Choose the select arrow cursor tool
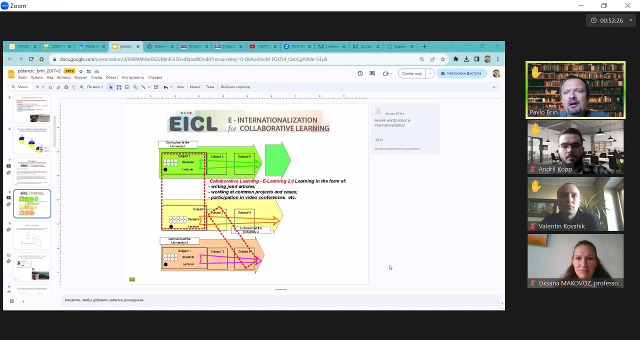 (x=111, y=87)
